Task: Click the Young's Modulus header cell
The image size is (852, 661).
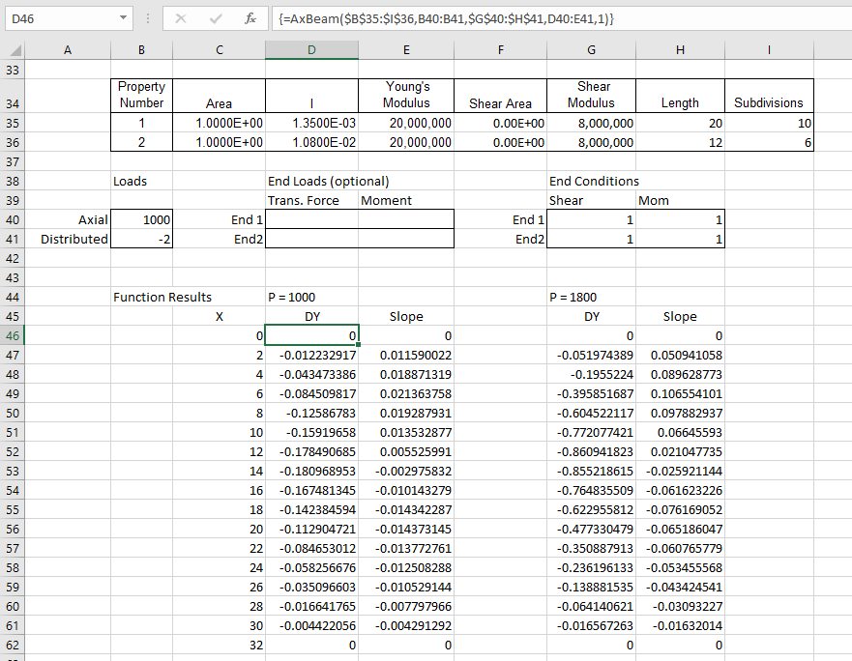Action: (x=405, y=94)
